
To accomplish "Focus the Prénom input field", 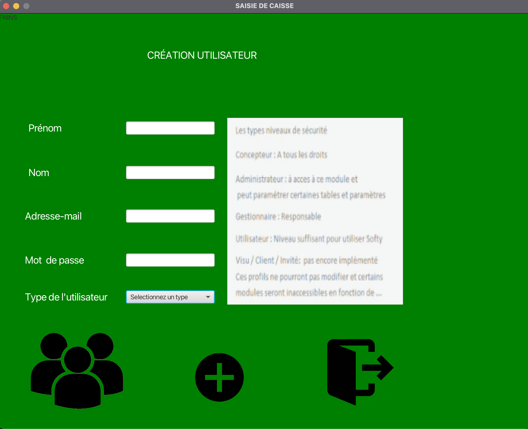I will pos(170,128).
